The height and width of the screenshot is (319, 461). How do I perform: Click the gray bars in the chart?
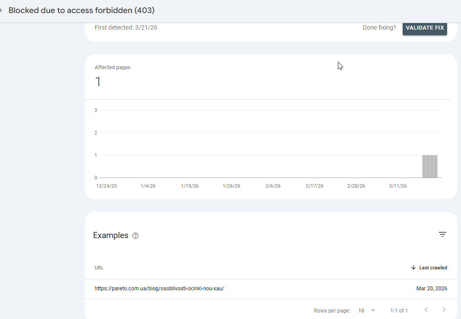click(x=430, y=166)
